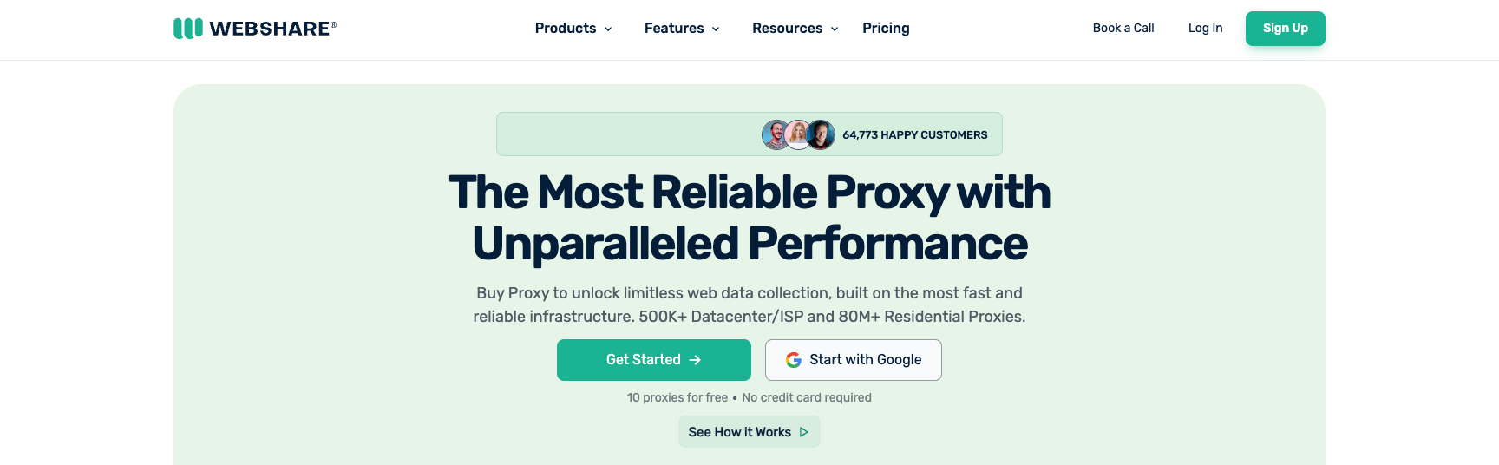Viewport: 1499px width, 465px height.
Task: Click the 64,773 Happy Customers label
Action: click(914, 135)
